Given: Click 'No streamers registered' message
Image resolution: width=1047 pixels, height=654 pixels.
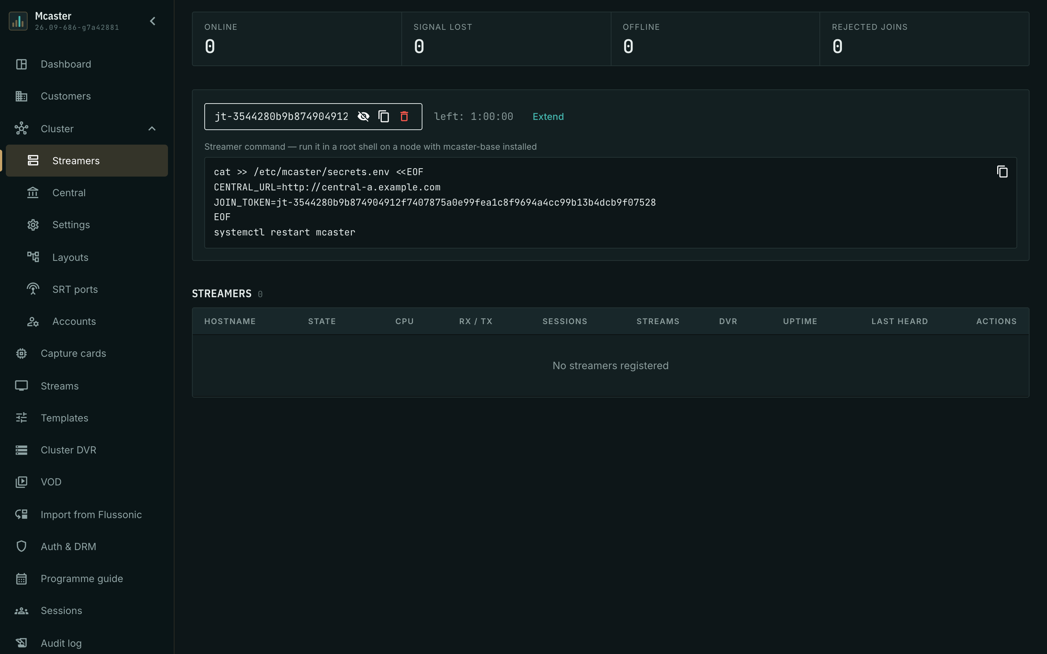Looking at the screenshot, I should point(610,366).
